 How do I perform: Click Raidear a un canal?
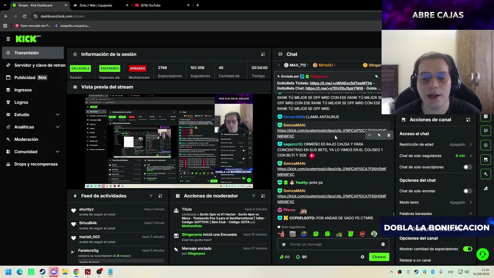pyautogui.click(x=415, y=260)
